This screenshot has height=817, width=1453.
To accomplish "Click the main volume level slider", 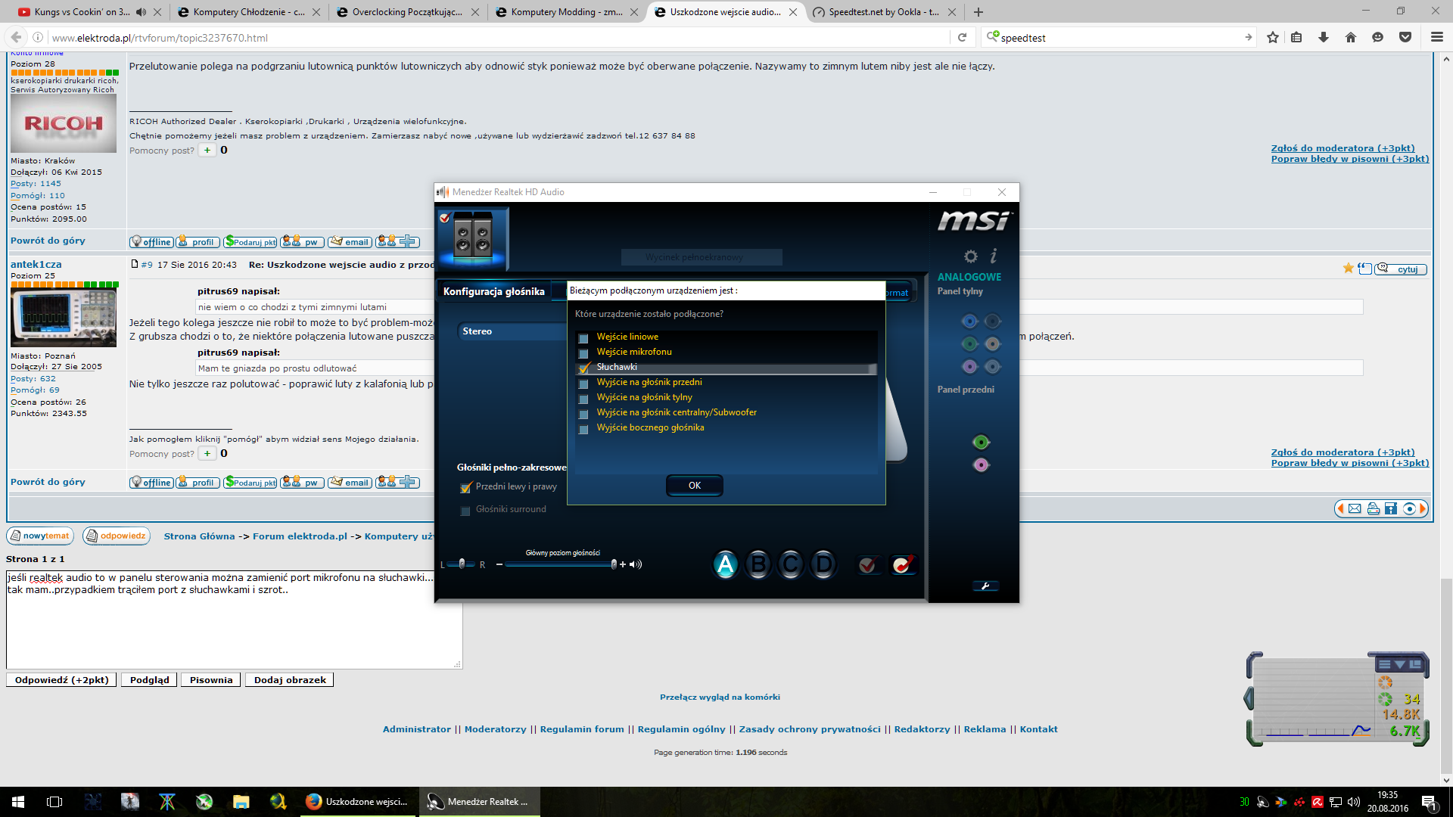I will point(560,564).
